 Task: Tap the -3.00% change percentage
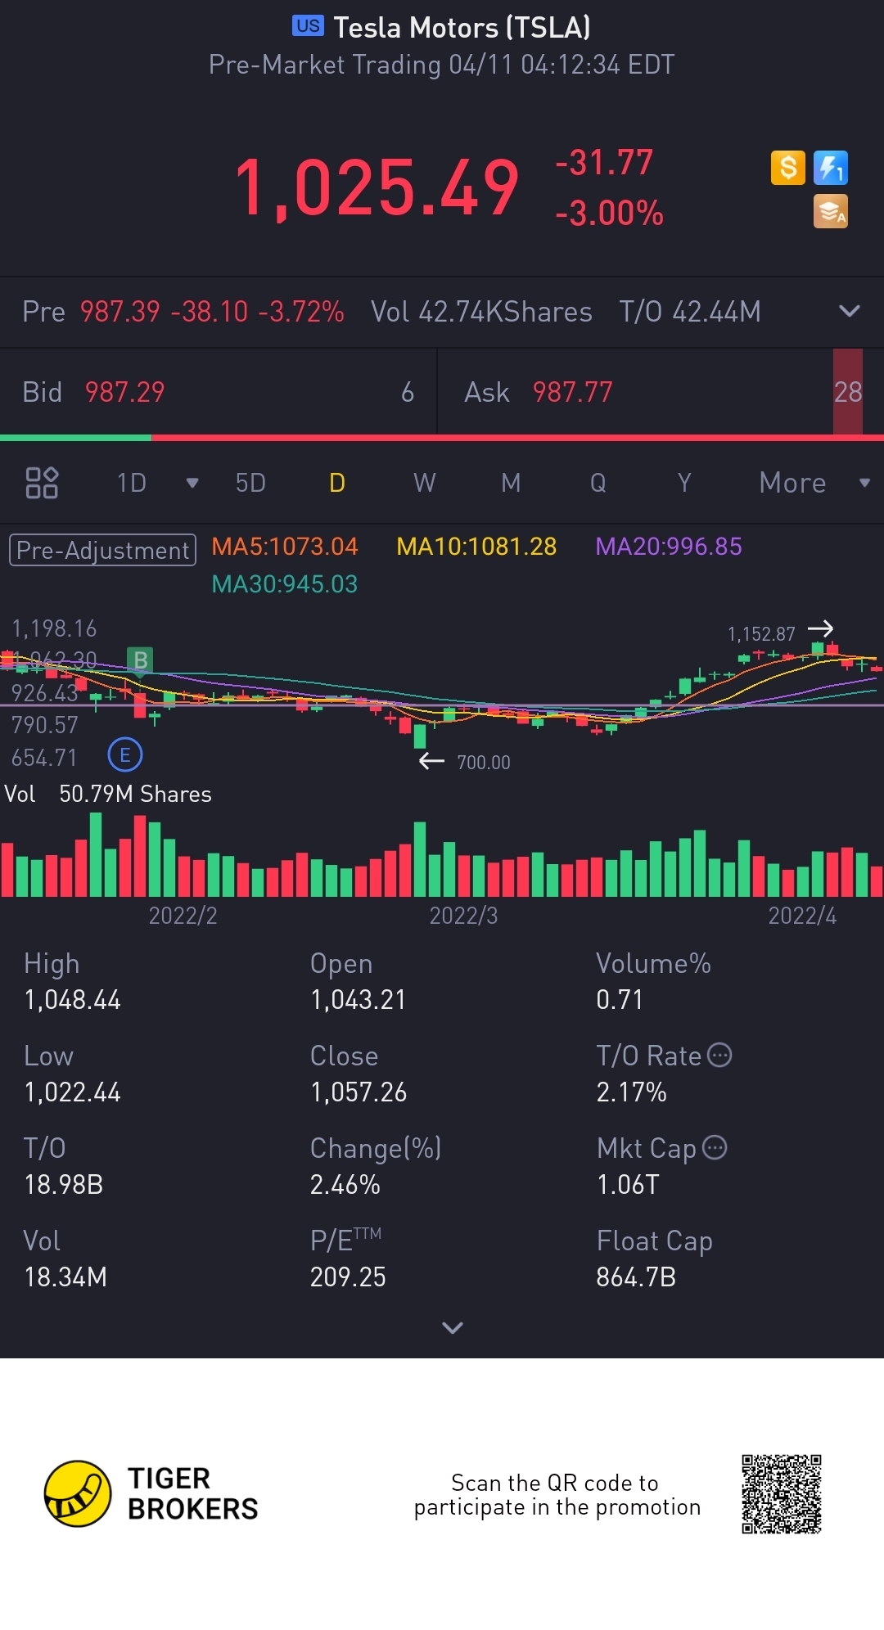click(x=610, y=214)
